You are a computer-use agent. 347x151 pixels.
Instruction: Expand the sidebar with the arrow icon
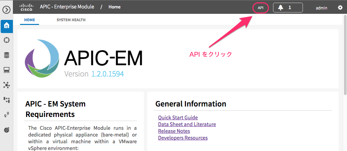[x=7, y=10]
